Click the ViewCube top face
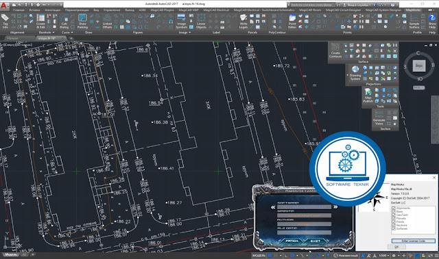 pyautogui.click(x=419, y=66)
